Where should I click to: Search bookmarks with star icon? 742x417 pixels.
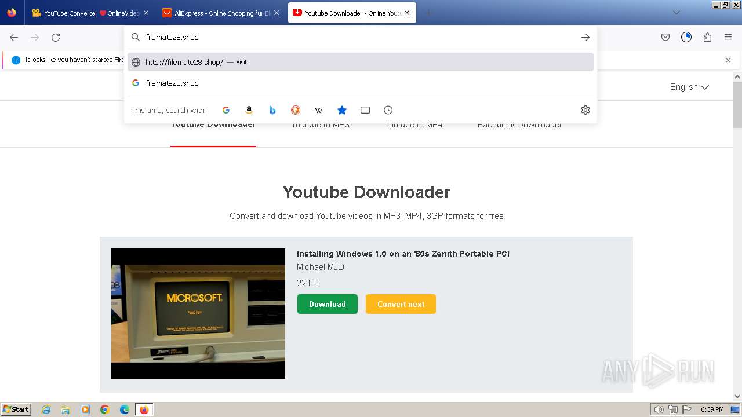click(342, 110)
